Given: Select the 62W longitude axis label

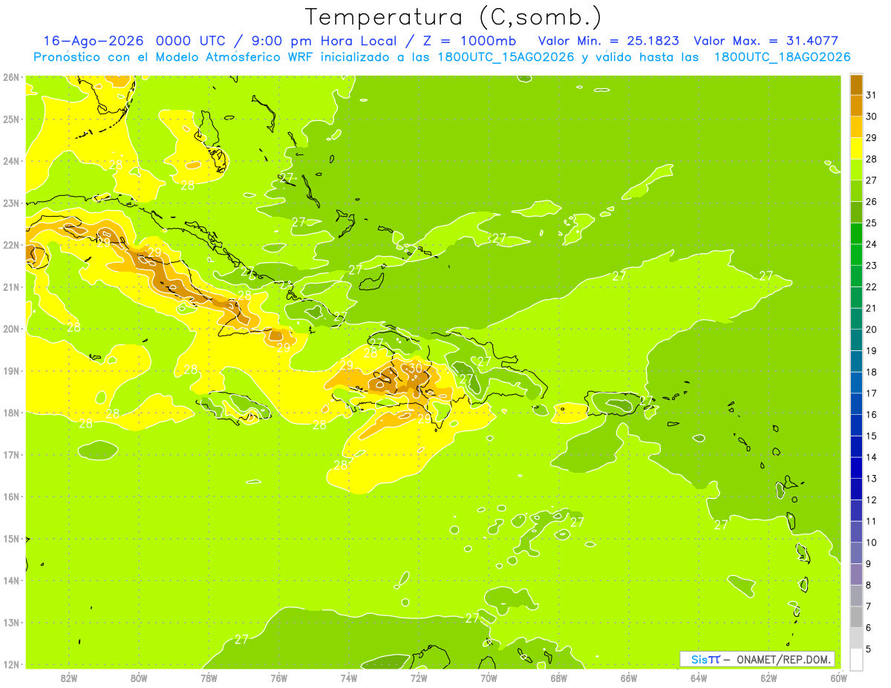Looking at the screenshot, I should coord(768,678).
